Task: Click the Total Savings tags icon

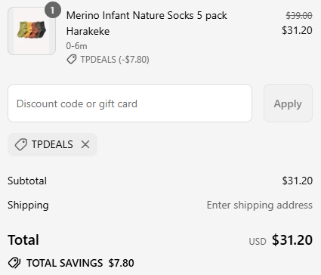Action: coord(14,263)
